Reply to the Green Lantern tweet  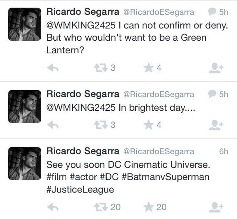[x=53, y=68]
